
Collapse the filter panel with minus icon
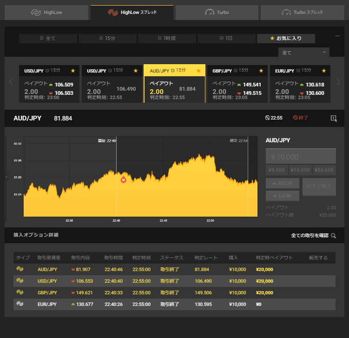click(x=337, y=36)
